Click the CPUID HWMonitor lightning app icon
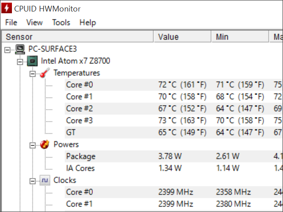The image size is (283, 212). pyautogui.click(x=7, y=8)
